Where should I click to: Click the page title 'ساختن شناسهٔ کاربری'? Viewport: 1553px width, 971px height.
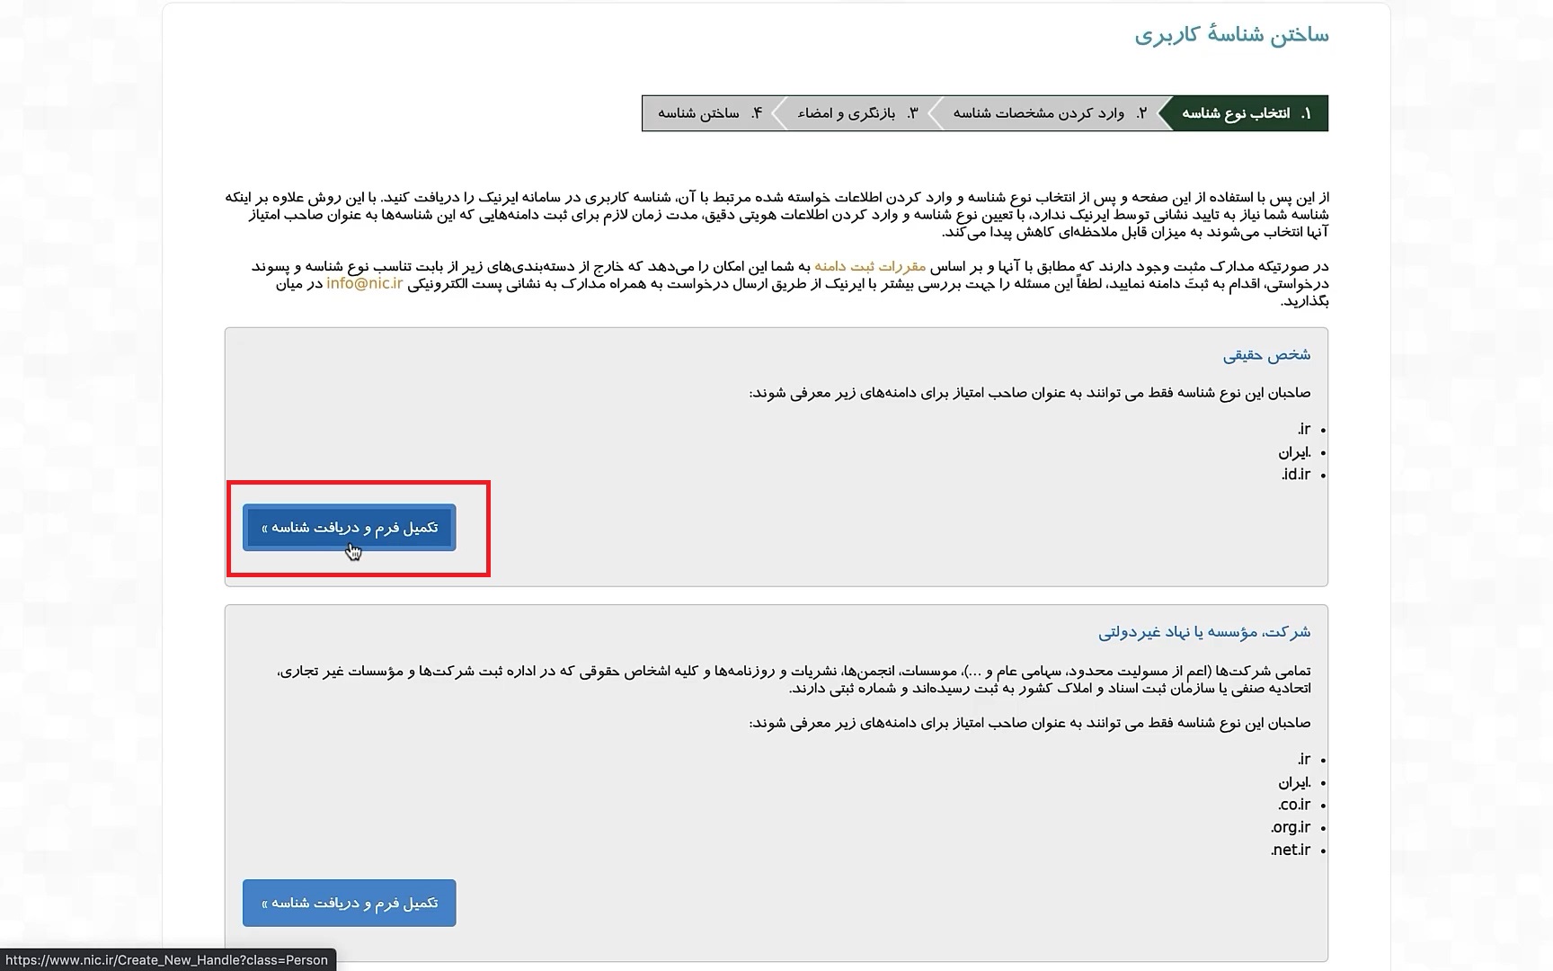click(1230, 35)
